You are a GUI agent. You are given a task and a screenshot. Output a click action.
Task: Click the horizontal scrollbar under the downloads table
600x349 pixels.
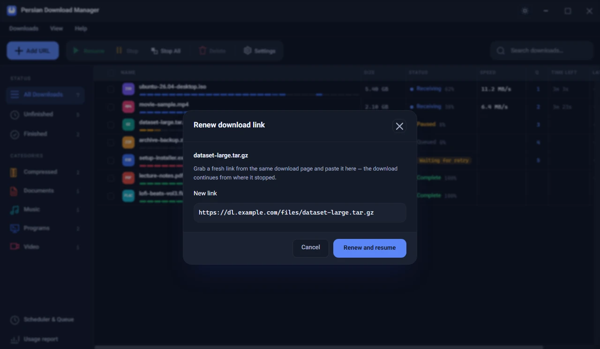(319, 347)
